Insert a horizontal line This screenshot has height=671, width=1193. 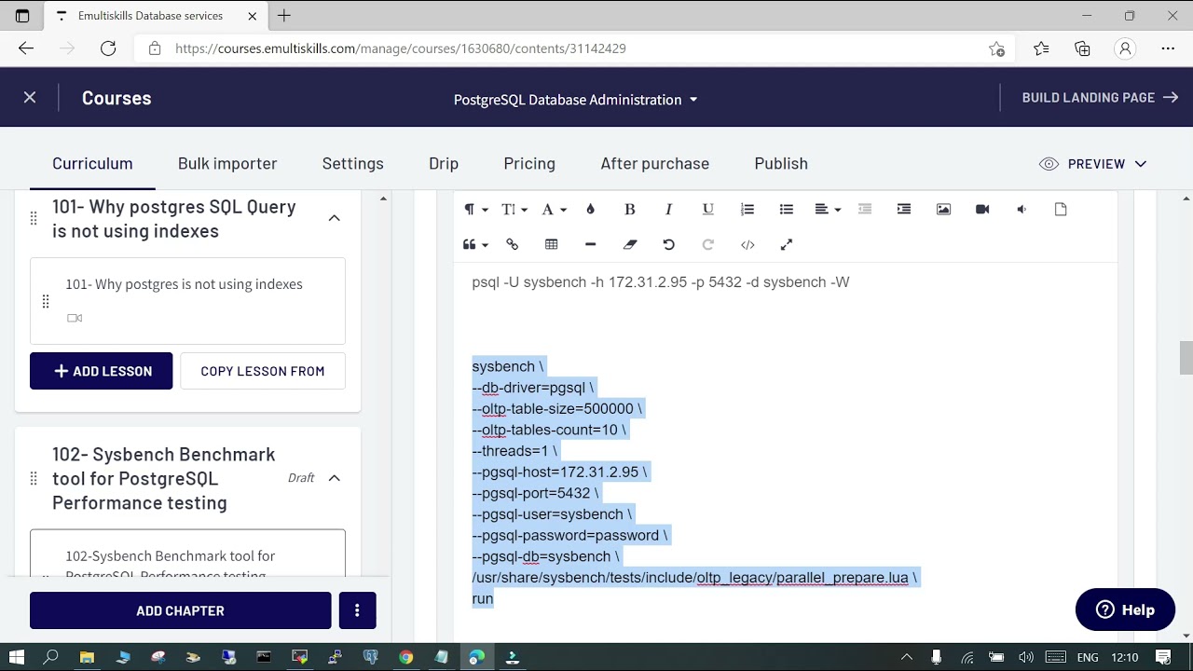[590, 244]
